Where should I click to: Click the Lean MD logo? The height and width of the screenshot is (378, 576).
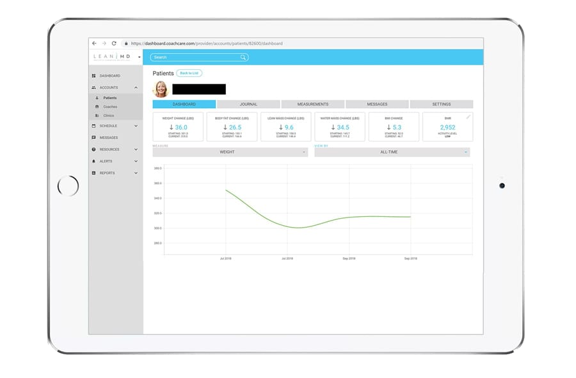pos(111,57)
